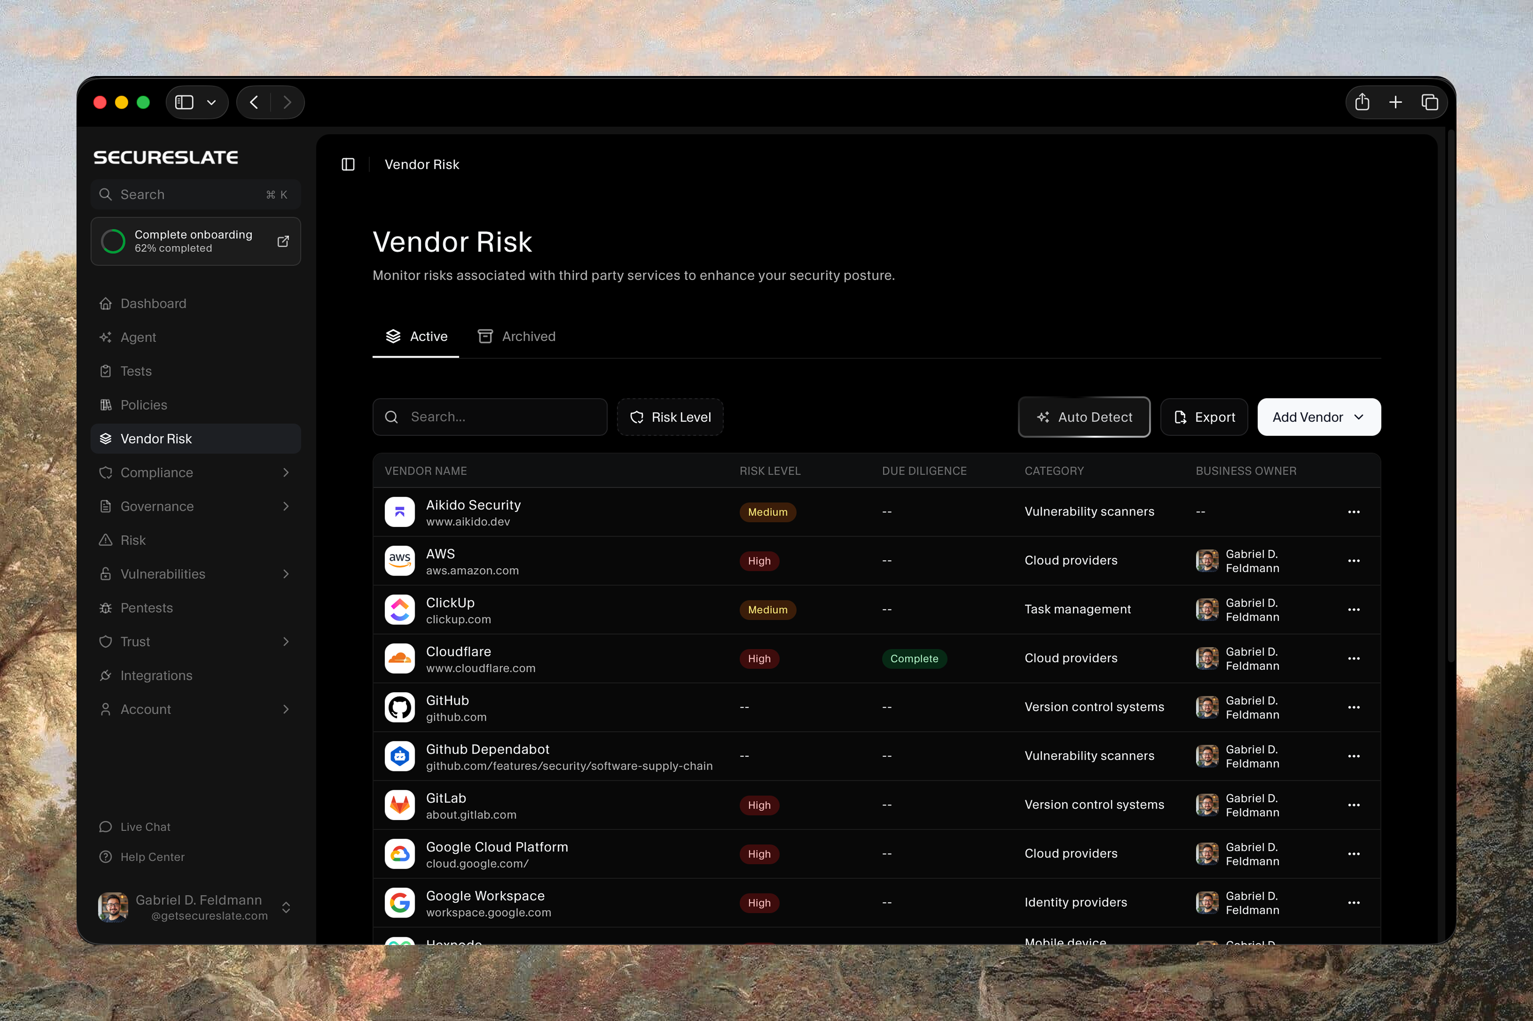Click the onboarding 62% progress ring
The width and height of the screenshot is (1533, 1021).
[x=113, y=241]
